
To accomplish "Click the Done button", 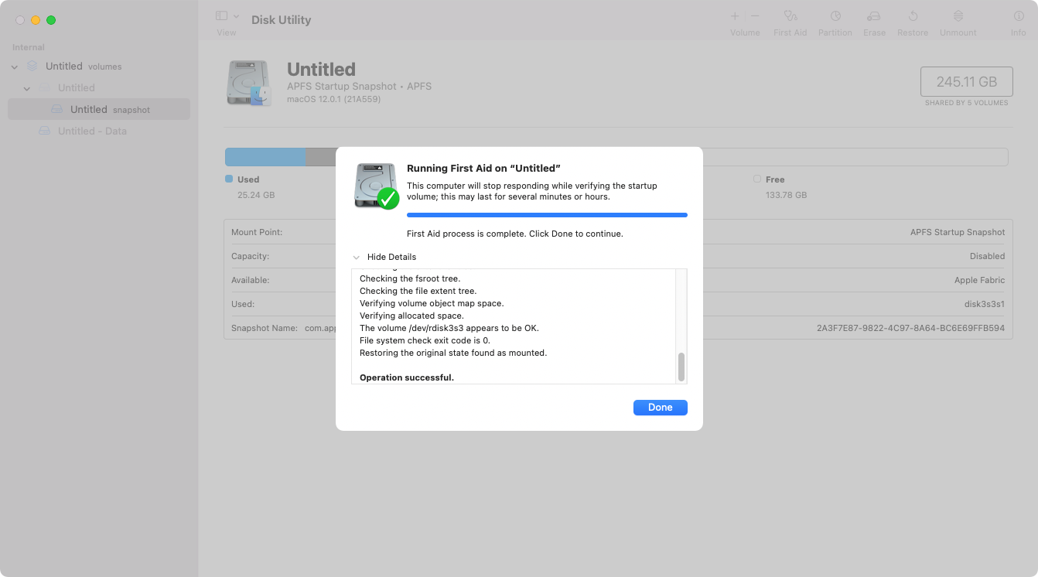I will (x=660, y=408).
